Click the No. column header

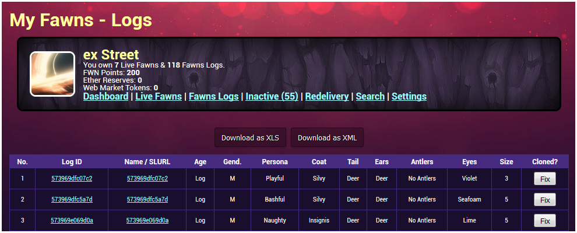click(x=23, y=162)
